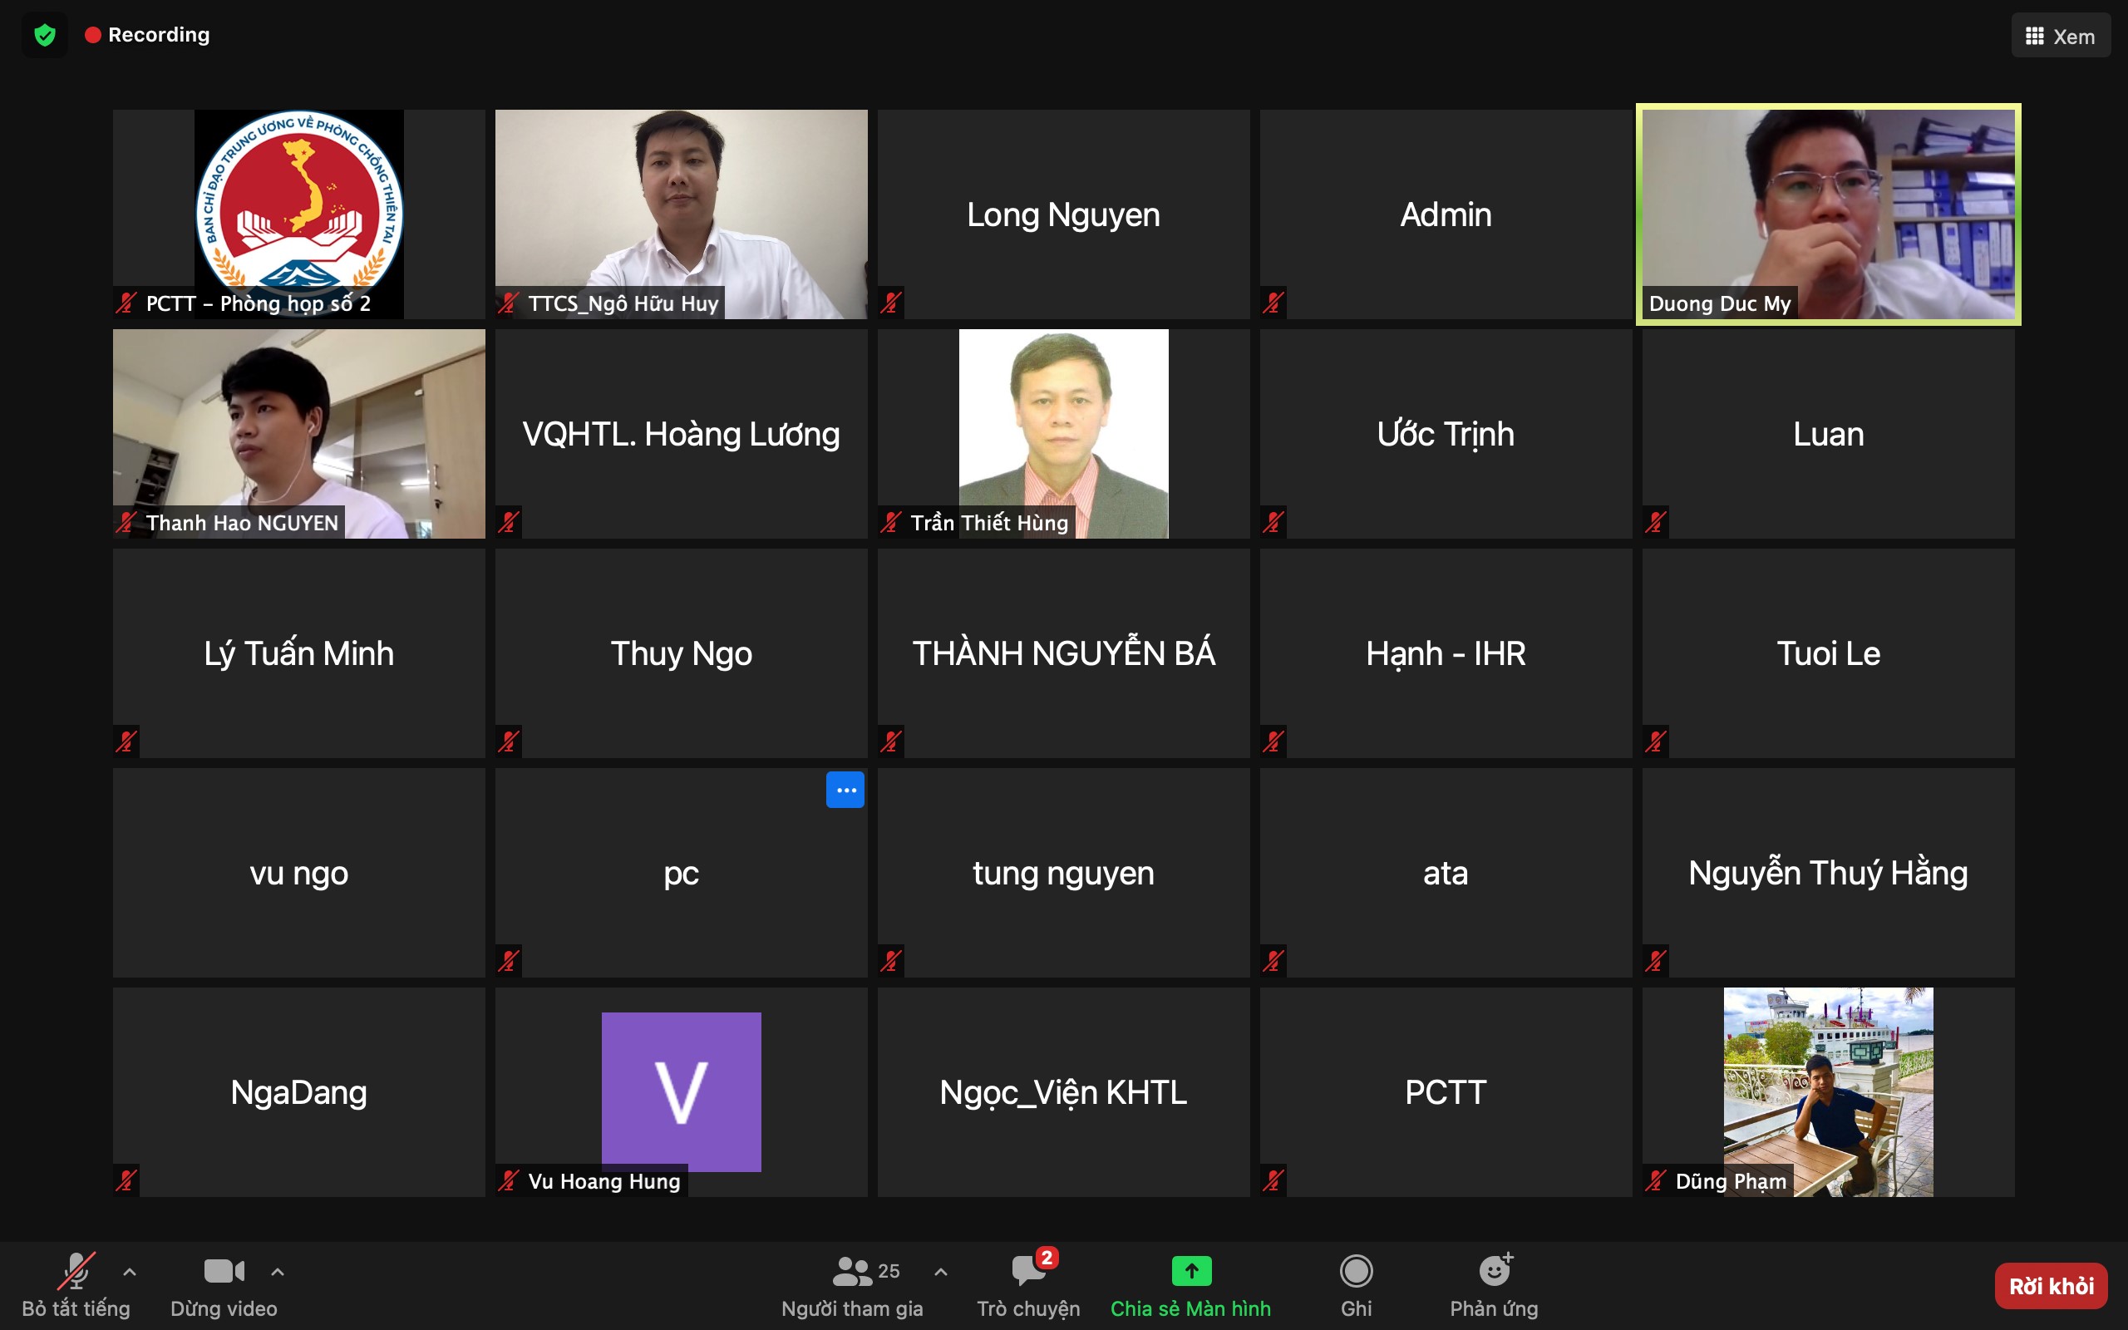Click the PCTT participant name in bottom row
2128x1330 pixels.
tap(1446, 1092)
